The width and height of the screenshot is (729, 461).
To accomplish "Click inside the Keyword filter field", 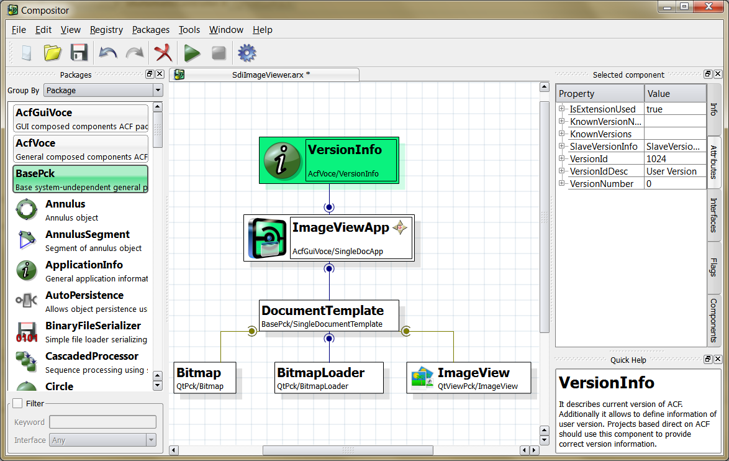I will pyautogui.click(x=102, y=421).
